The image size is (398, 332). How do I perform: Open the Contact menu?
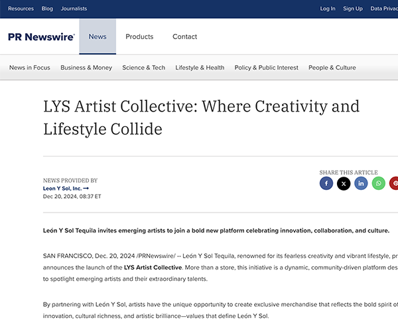(x=184, y=37)
